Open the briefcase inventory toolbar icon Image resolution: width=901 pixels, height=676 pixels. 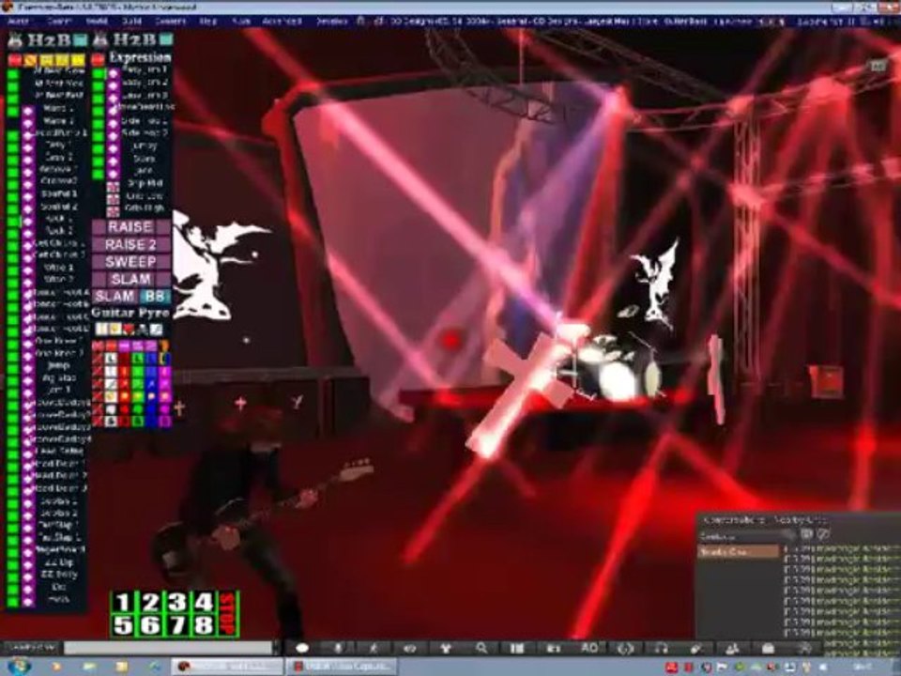[768, 648]
